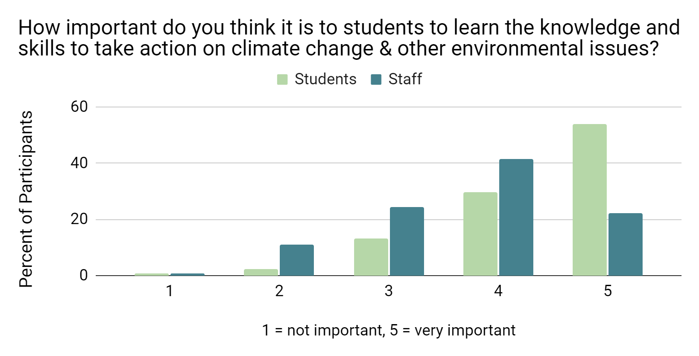Viewport: 699px width, 356px height.
Task: Click the Staff bar for rating 3
Action: [x=407, y=241]
